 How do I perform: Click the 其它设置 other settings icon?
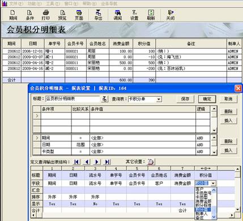151,162
